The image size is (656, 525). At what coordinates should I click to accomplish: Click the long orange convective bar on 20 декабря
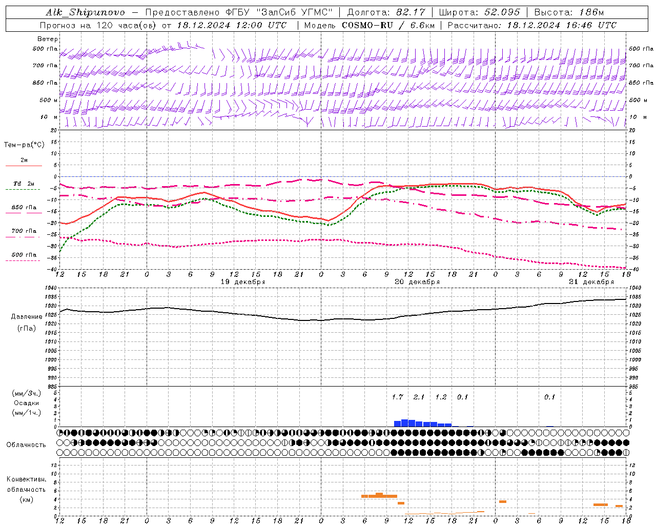click(379, 496)
